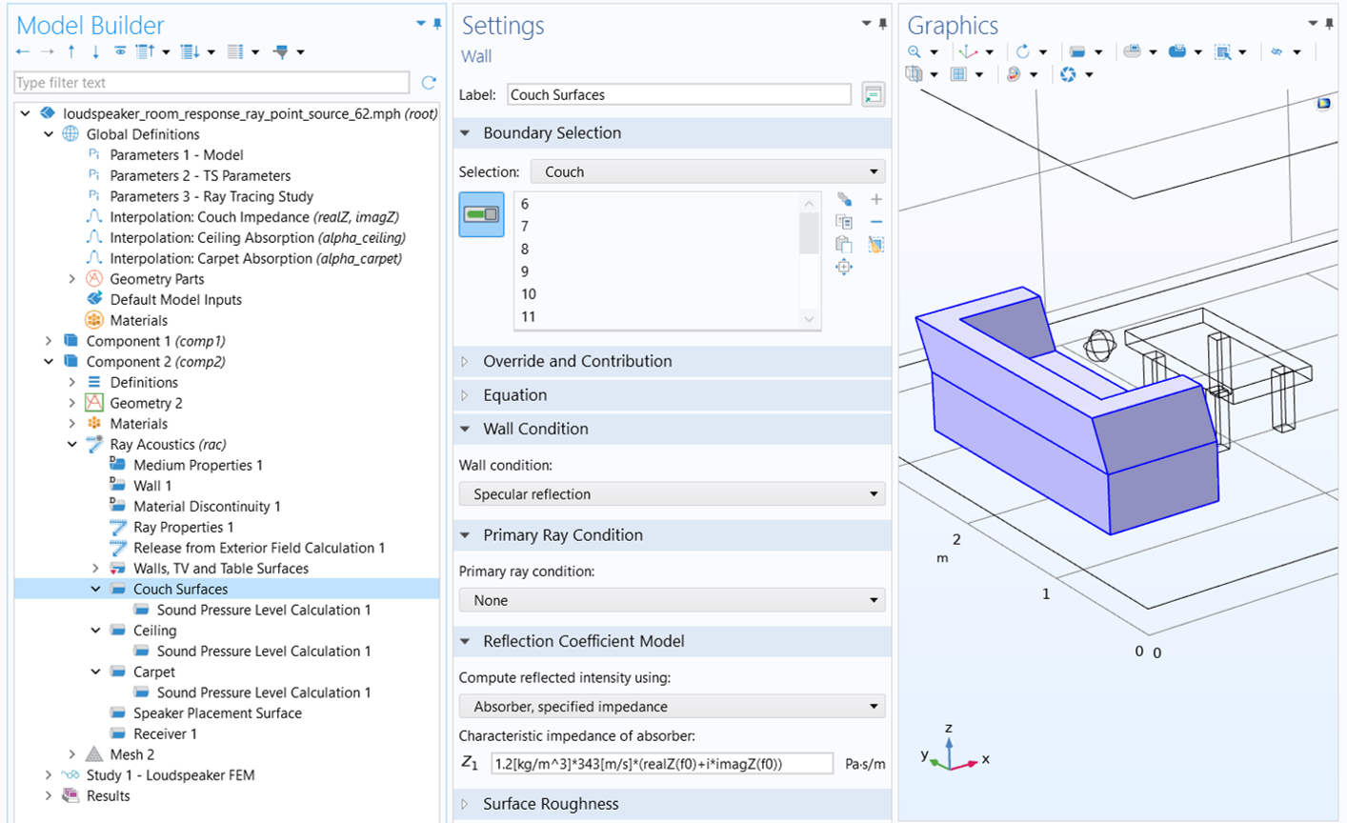Click the Move Up arrow in Model Builder

coord(71,51)
